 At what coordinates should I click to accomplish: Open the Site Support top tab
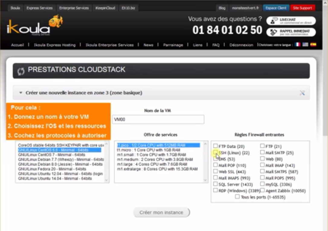[x=302, y=8]
